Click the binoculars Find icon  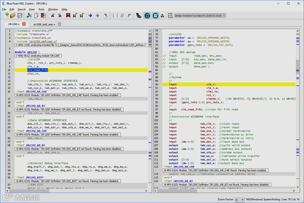[x=53, y=16]
